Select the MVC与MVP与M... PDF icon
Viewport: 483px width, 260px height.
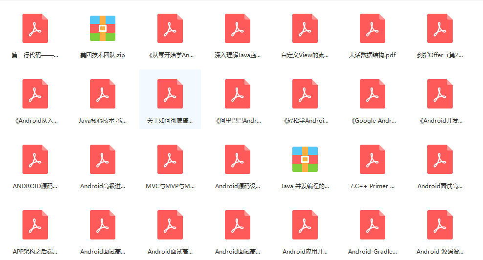[x=170, y=159]
